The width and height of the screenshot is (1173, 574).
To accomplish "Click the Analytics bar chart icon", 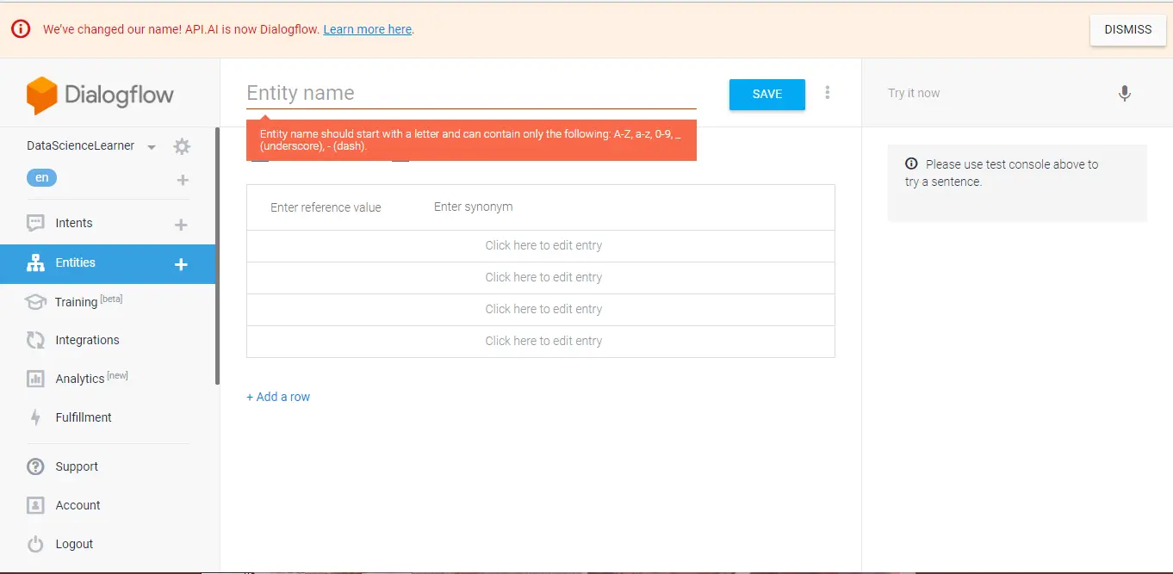I will (35, 379).
